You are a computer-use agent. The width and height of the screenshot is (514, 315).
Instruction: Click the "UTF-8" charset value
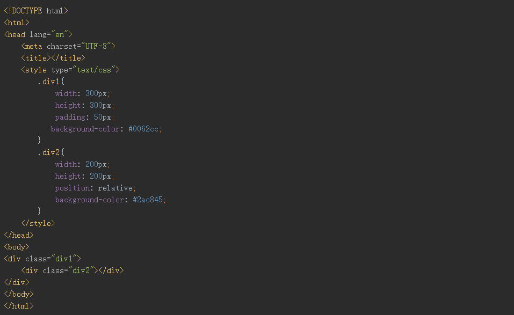coord(96,46)
